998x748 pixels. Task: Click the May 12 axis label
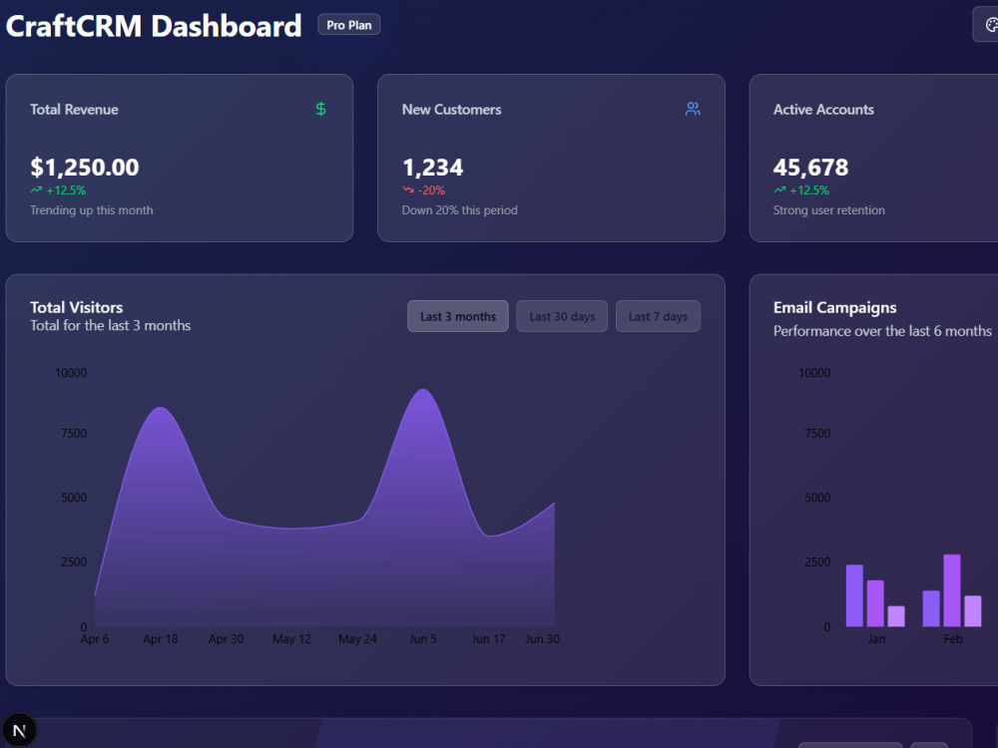point(291,638)
